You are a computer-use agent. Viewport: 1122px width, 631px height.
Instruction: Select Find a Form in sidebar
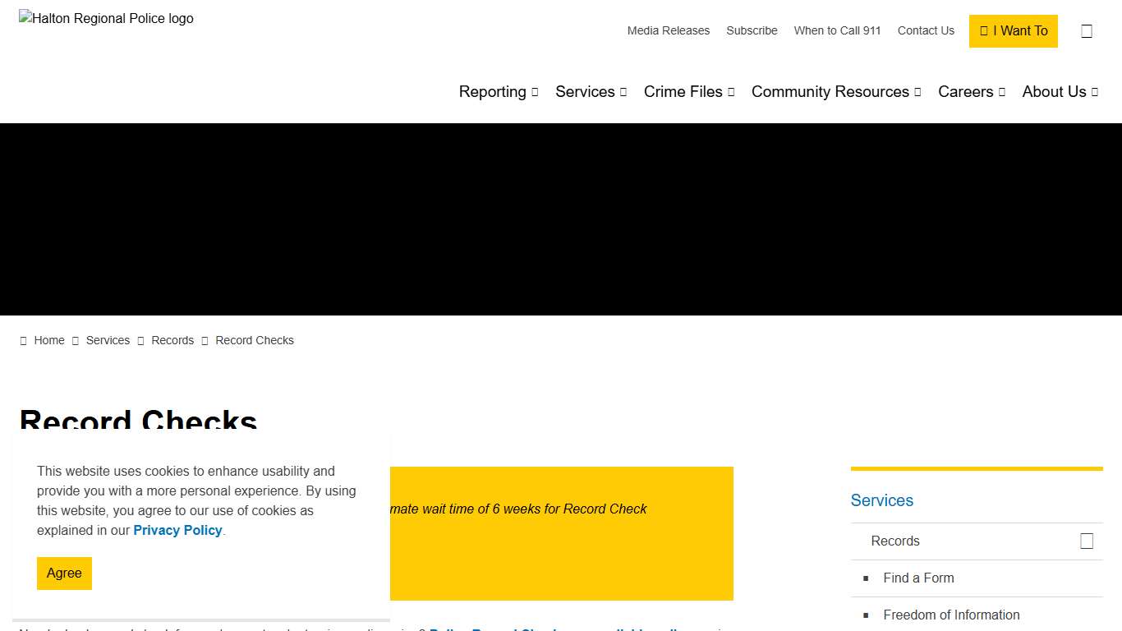(x=918, y=578)
